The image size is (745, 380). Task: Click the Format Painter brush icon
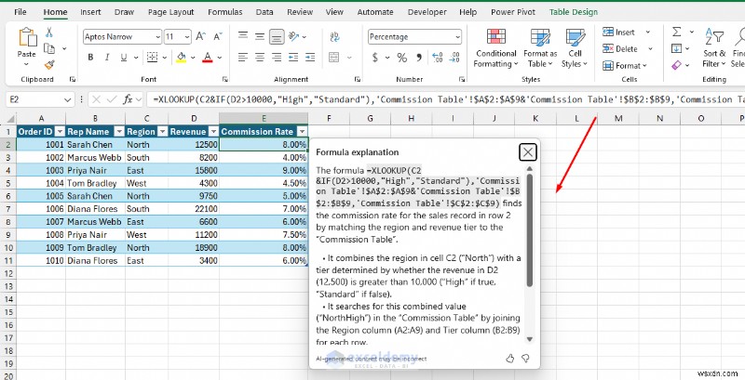[x=49, y=64]
